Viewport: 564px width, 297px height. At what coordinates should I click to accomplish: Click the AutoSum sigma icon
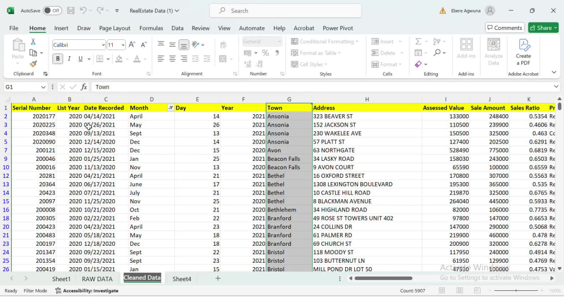(418, 42)
